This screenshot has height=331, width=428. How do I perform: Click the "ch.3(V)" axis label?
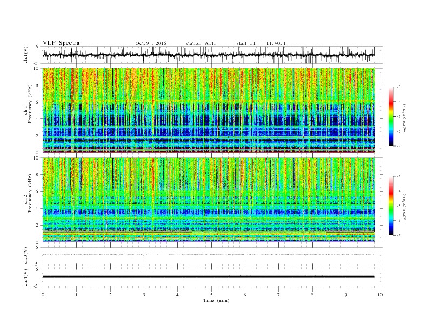26,256
